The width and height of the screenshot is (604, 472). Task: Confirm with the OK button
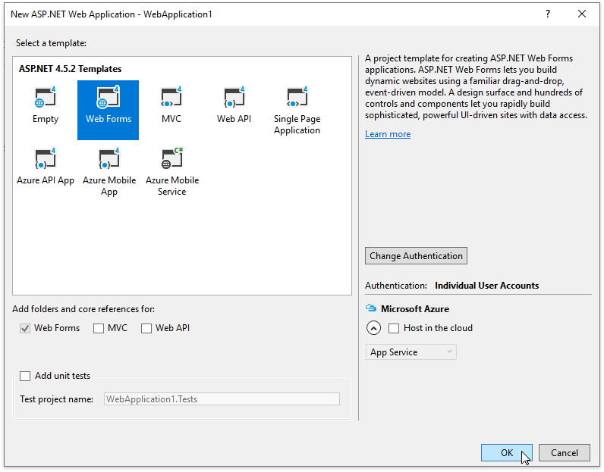tap(506, 453)
